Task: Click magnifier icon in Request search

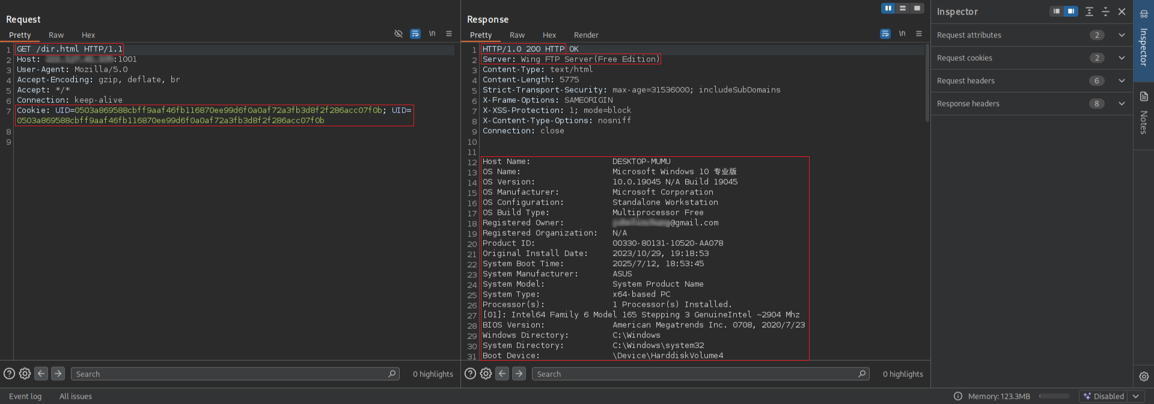Action: 392,373
